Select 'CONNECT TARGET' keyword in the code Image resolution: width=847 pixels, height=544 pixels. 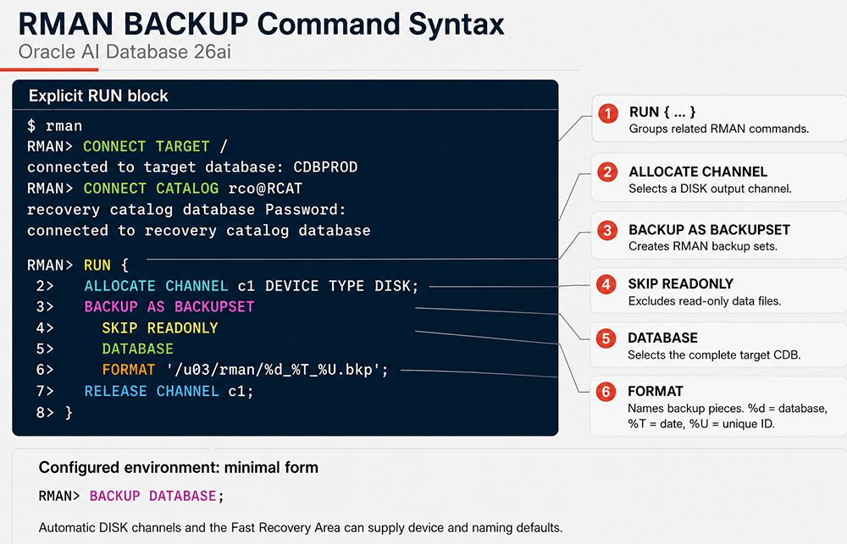tap(147, 147)
